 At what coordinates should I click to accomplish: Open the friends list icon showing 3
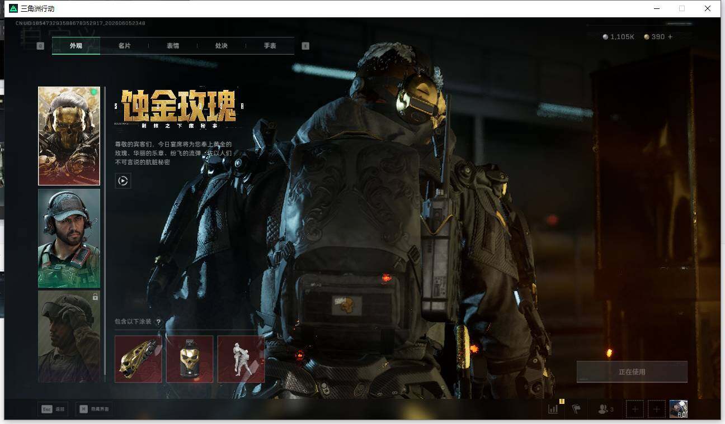coord(606,409)
